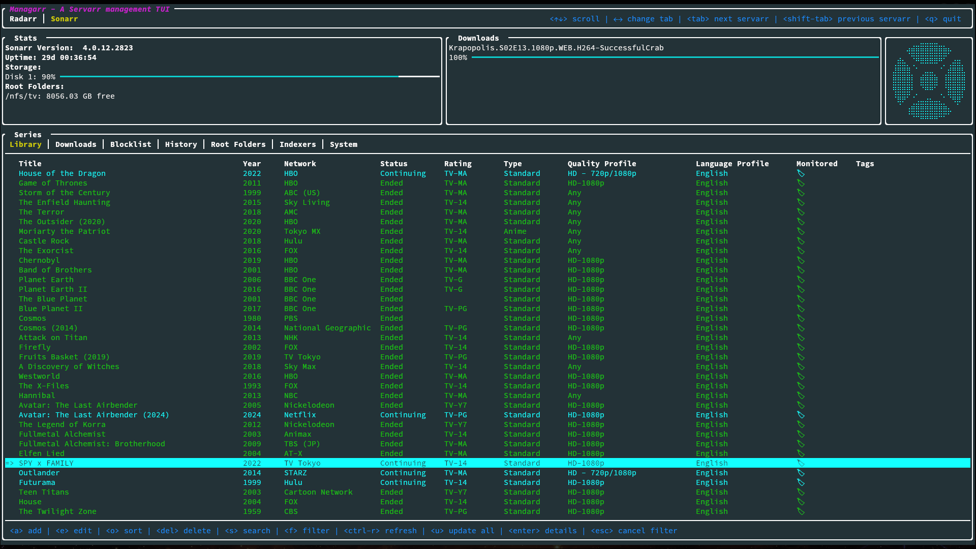Click the monitored icon for Futurama

tap(801, 482)
